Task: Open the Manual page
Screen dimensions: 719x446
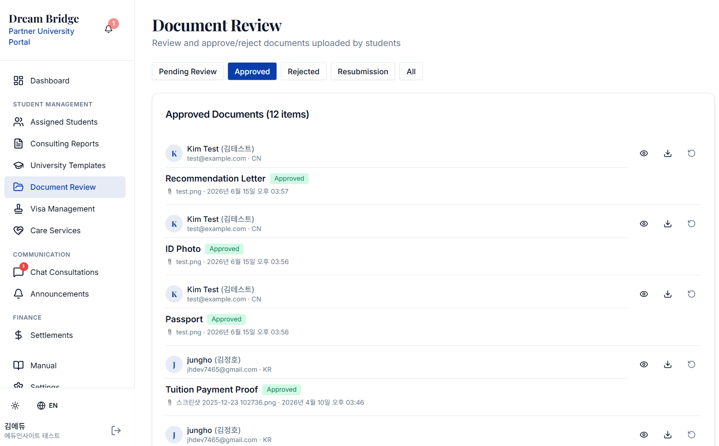Action: pos(65,366)
